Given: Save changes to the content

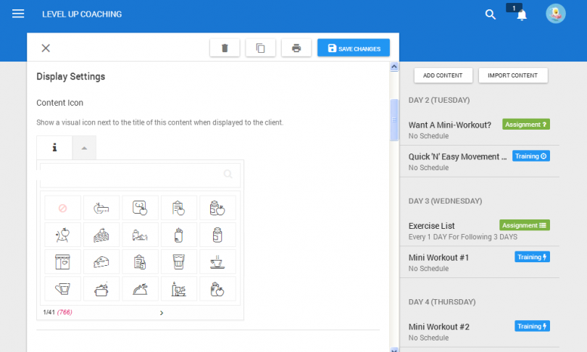Looking at the screenshot, I should (x=354, y=48).
